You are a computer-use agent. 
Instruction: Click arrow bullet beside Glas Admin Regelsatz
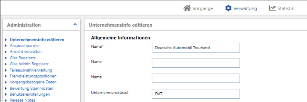pyautogui.click(x=6, y=64)
